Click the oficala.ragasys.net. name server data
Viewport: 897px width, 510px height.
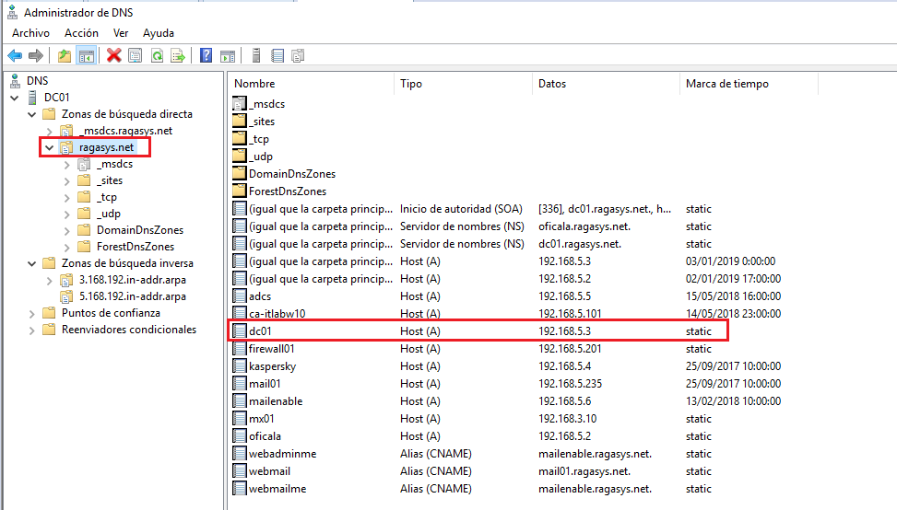584,226
